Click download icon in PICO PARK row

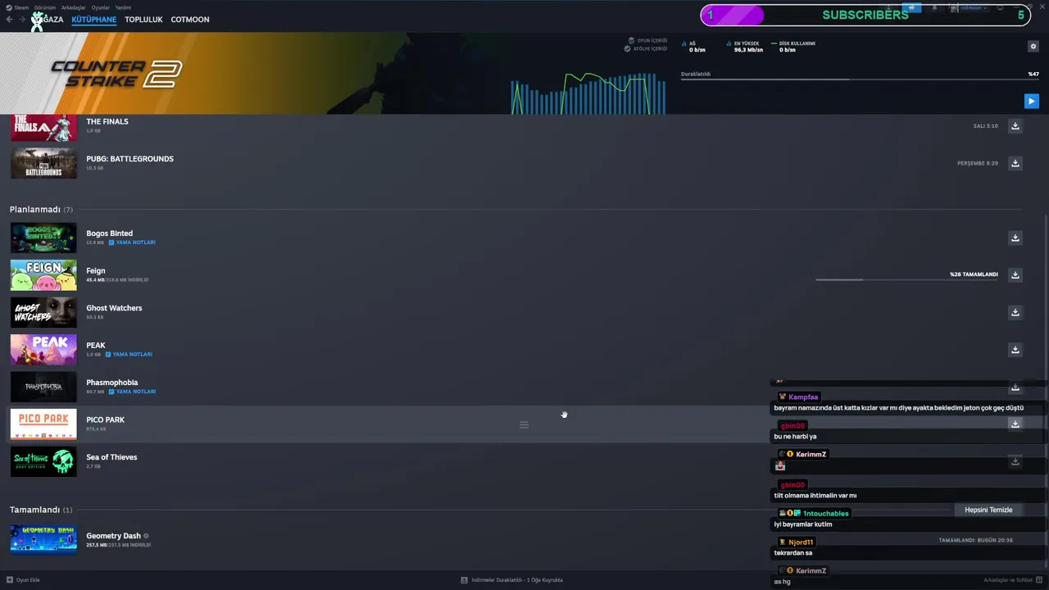1015,424
